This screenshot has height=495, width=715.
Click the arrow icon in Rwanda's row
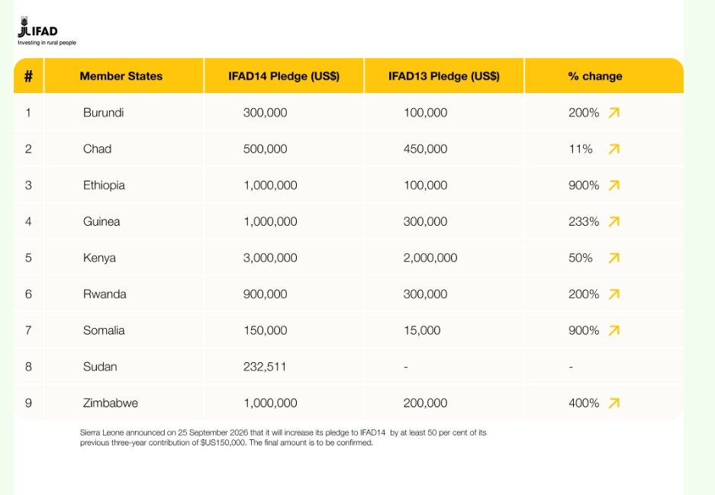614,294
